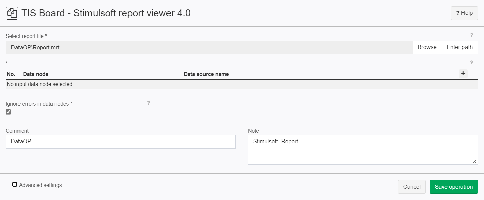The image size is (484, 200).
Task: Click help icon beside Ignore errors in data nodes
Action: [x=148, y=103]
